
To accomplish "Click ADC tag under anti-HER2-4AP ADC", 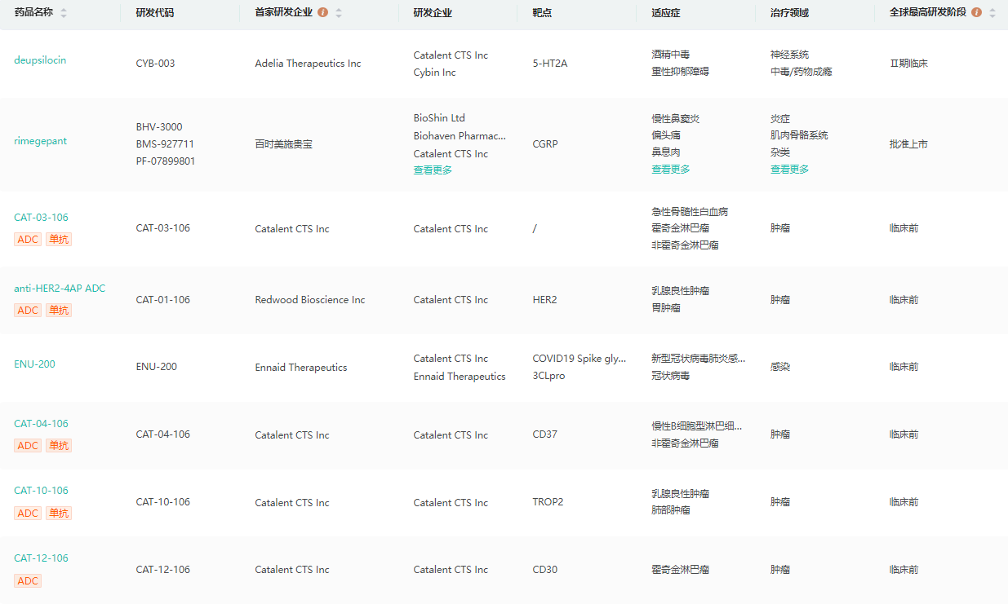I will (x=28, y=311).
